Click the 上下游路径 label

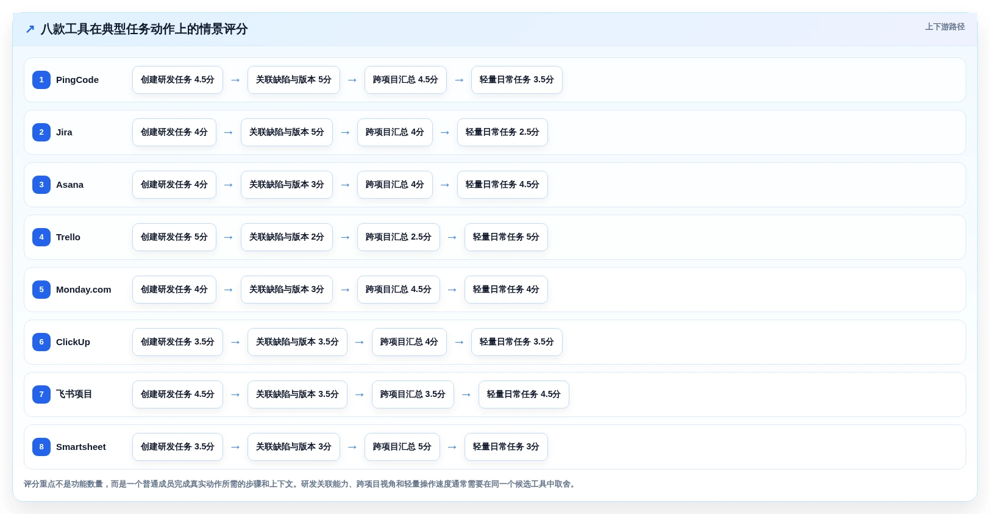[x=945, y=27]
